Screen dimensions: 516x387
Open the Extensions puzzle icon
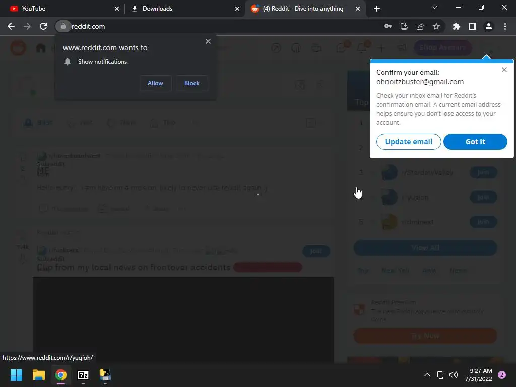(457, 26)
